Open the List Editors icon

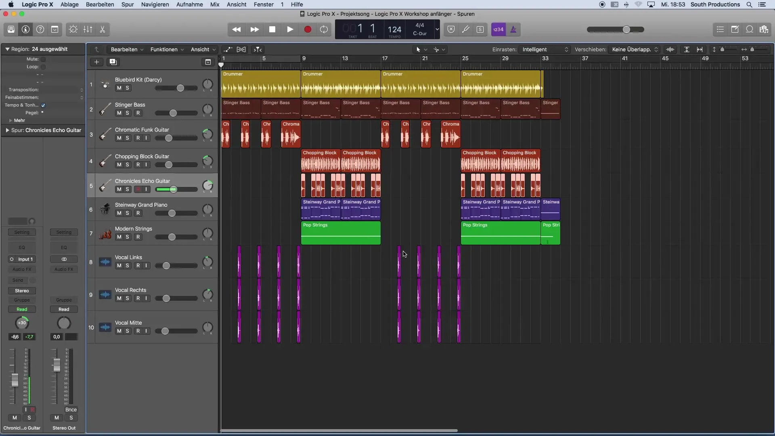click(x=720, y=29)
